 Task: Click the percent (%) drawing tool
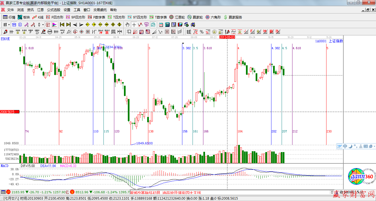point(202,32)
